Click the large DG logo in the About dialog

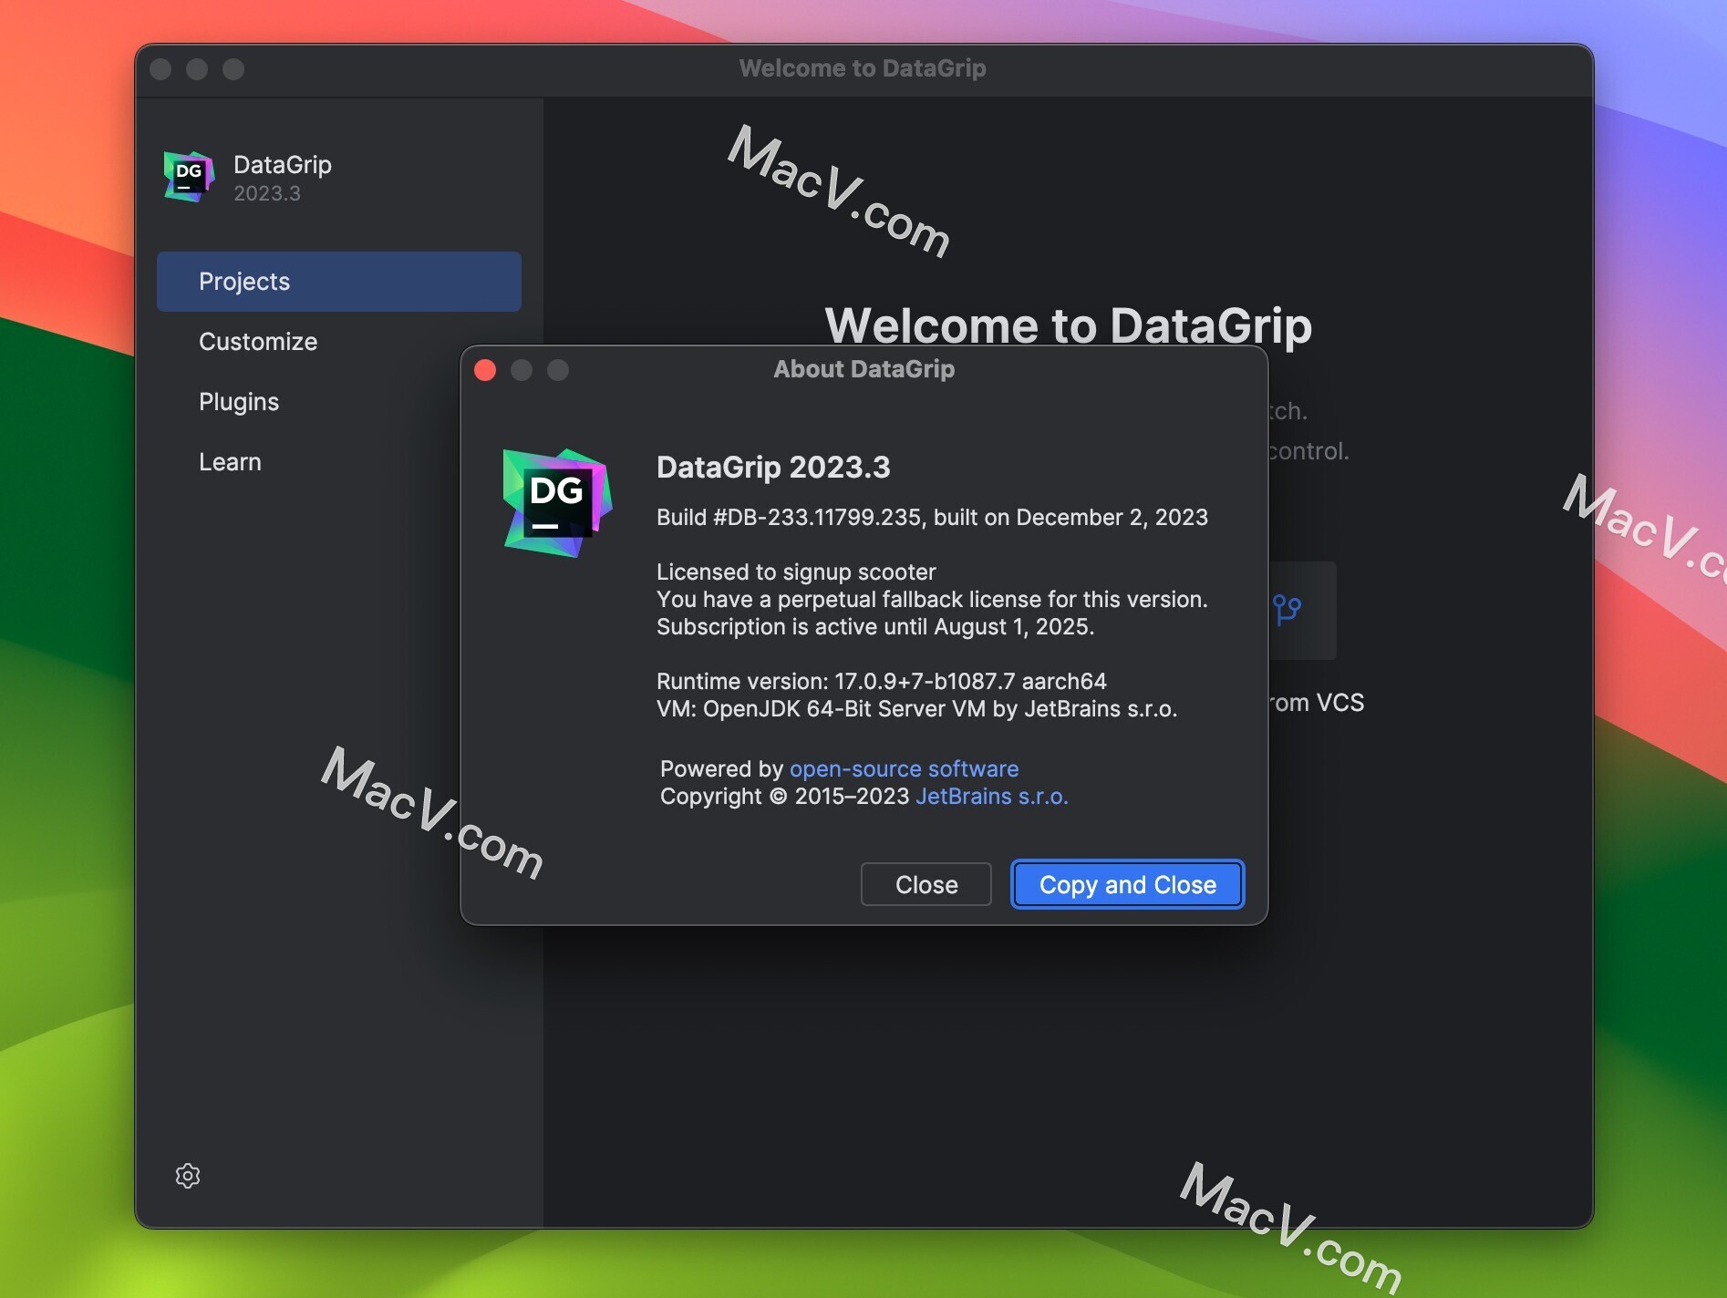[x=557, y=502]
